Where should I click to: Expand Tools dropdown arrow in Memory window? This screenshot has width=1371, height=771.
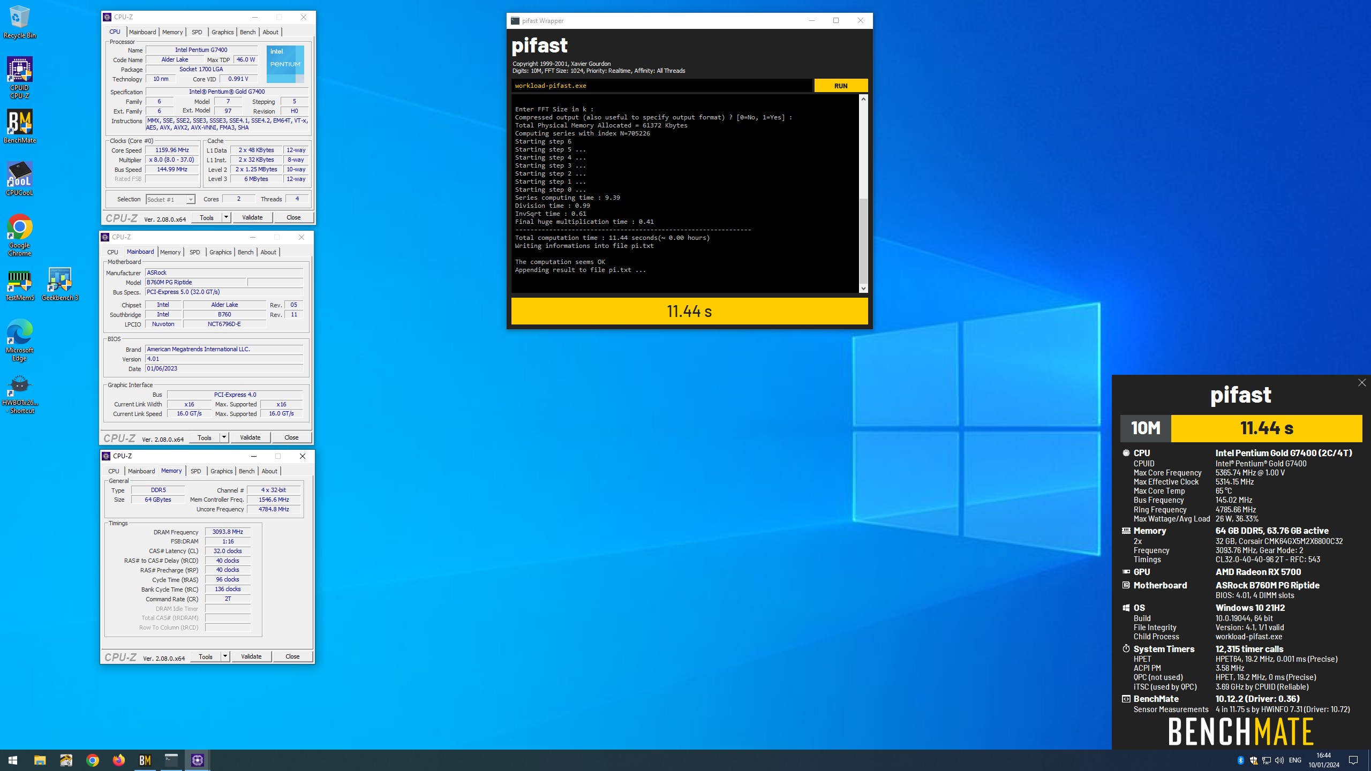point(225,656)
